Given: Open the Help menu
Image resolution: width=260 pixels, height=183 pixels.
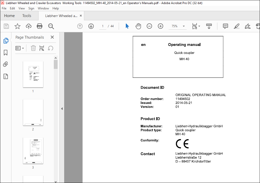Looking at the screenshot, I should pyautogui.click(x=56, y=8).
